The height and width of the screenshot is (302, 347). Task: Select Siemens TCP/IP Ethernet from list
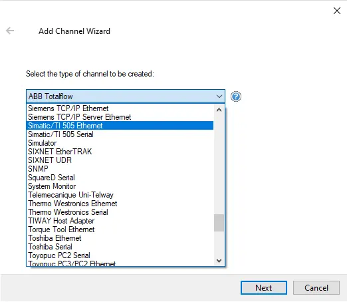pos(120,108)
